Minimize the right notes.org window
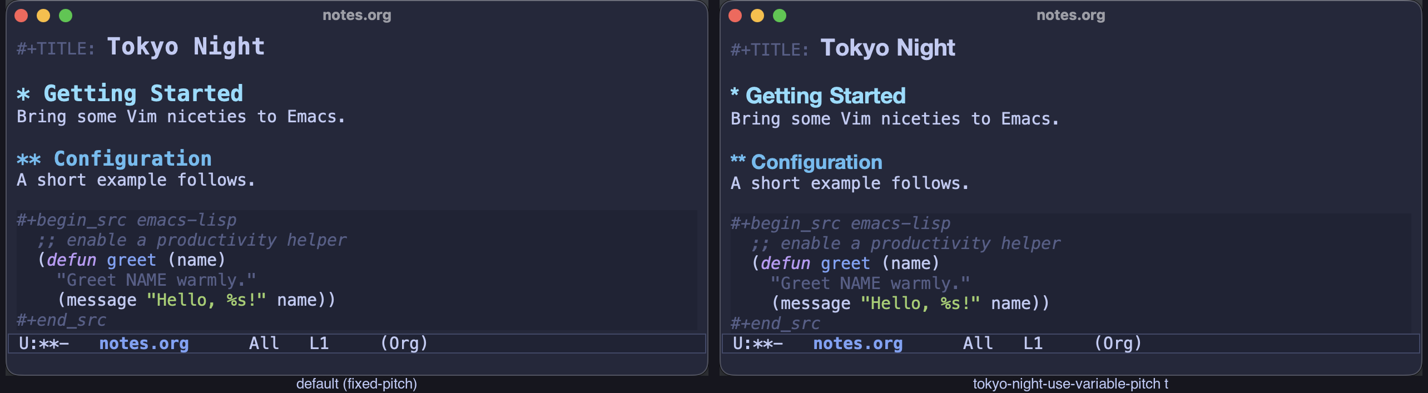This screenshot has height=393, width=1428. tap(757, 16)
